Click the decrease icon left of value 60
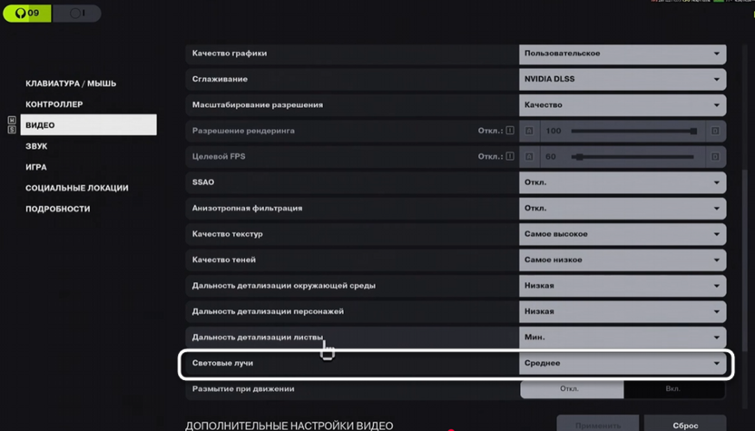 coord(530,156)
